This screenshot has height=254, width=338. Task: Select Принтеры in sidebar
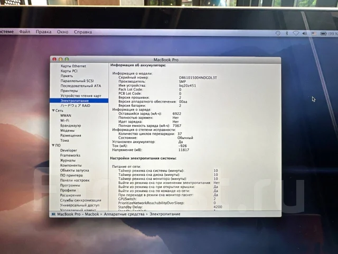point(69,91)
